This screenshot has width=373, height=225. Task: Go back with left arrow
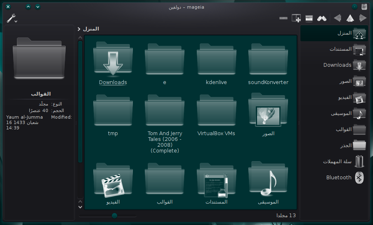pyautogui.click(x=338, y=18)
